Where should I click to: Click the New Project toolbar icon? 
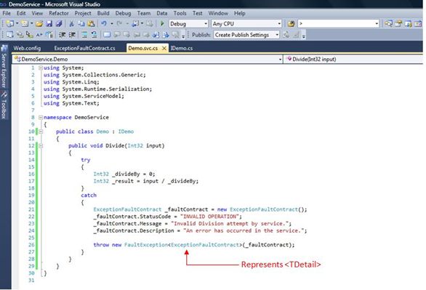tap(9, 24)
